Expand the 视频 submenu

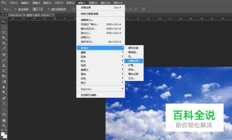point(101,65)
